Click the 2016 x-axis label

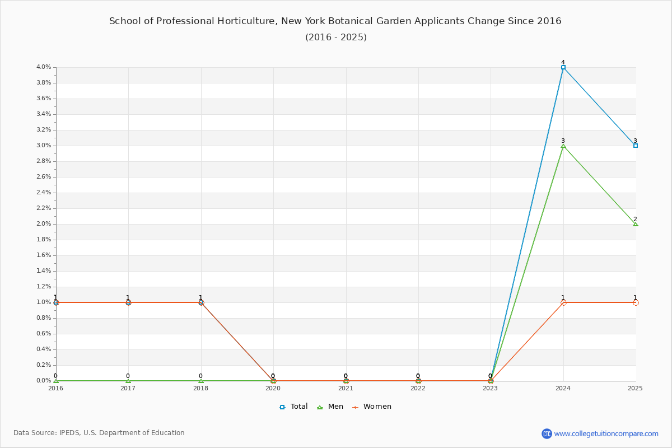(x=56, y=388)
